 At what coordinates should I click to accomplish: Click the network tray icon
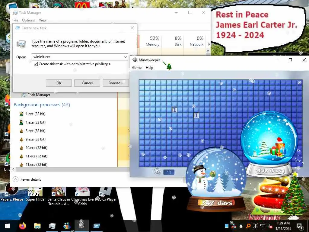pos(263,226)
